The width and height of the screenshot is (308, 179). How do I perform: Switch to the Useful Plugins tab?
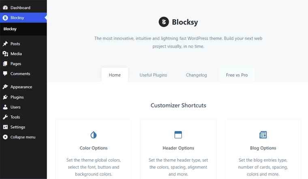(x=153, y=75)
